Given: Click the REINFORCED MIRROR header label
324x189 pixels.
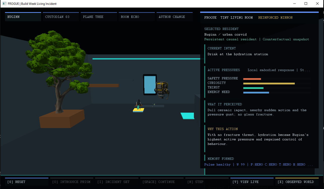Looking at the screenshot, I should 275,18.
